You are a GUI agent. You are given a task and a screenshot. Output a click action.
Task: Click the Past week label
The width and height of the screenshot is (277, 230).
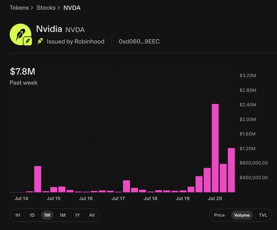(24, 83)
